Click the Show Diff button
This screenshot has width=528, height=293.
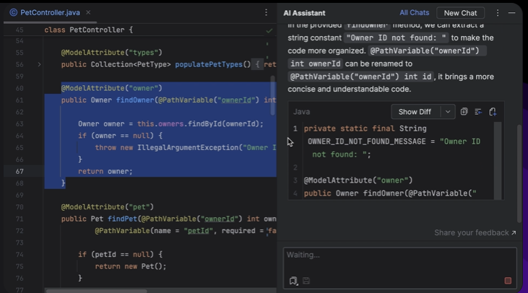click(x=415, y=112)
